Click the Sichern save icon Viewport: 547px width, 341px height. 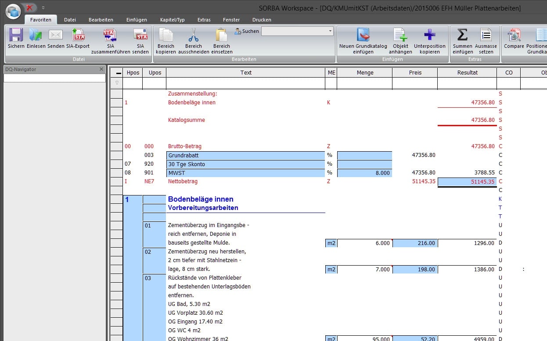(x=16, y=35)
